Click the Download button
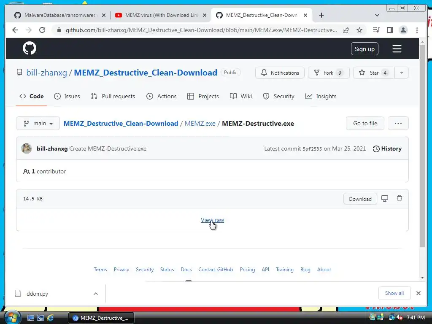Image resolution: width=432 pixels, height=324 pixels. click(360, 199)
